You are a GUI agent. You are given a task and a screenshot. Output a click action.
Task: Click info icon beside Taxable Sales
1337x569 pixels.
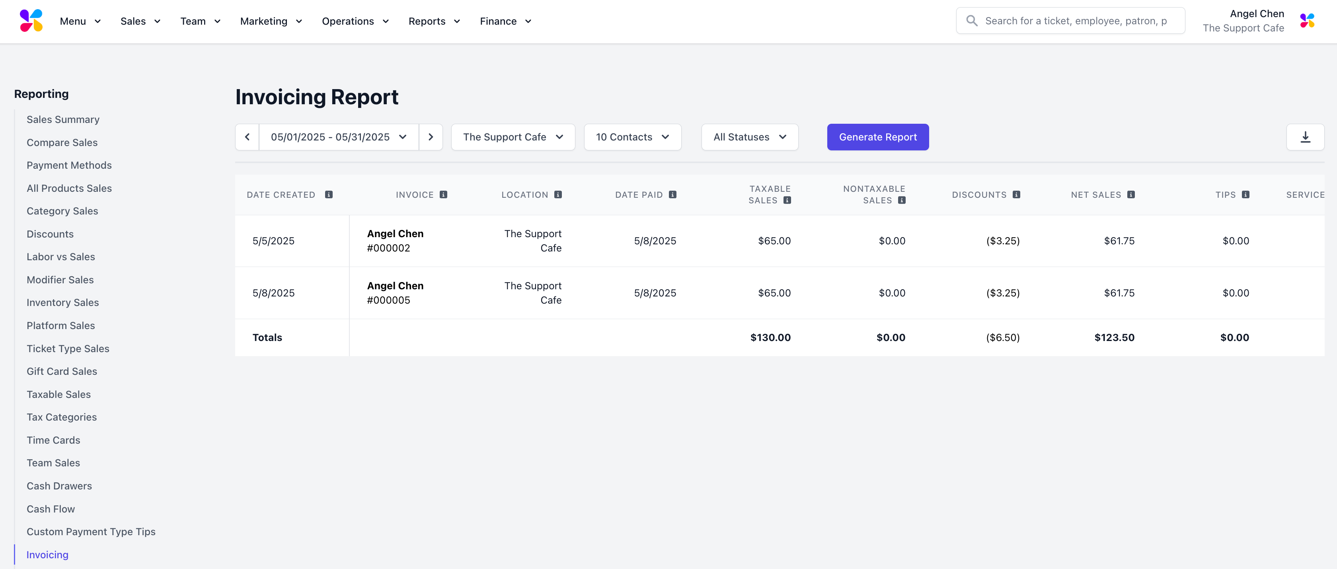[x=787, y=201]
